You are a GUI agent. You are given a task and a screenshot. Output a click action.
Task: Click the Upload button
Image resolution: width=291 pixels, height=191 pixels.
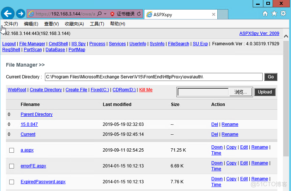click(x=264, y=92)
